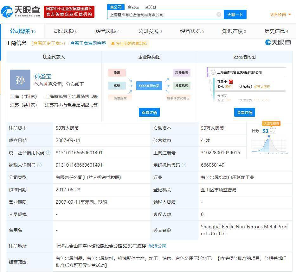
Task: Select the 股东 node in the architecture diagram
Action: [117, 72]
